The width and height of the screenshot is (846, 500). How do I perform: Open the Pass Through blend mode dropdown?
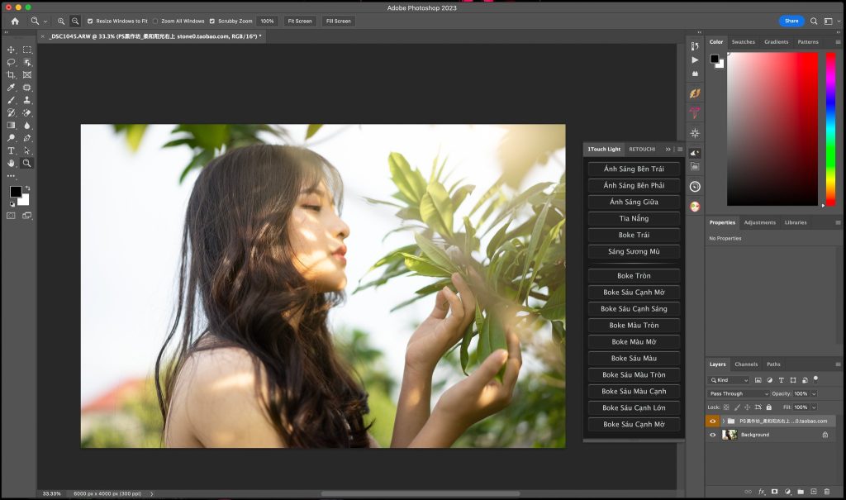click(738, 393)
